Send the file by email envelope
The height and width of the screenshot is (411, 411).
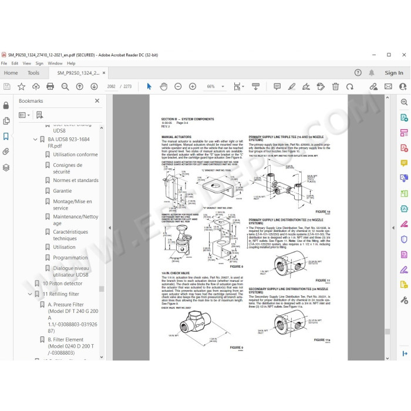(388, 86)
